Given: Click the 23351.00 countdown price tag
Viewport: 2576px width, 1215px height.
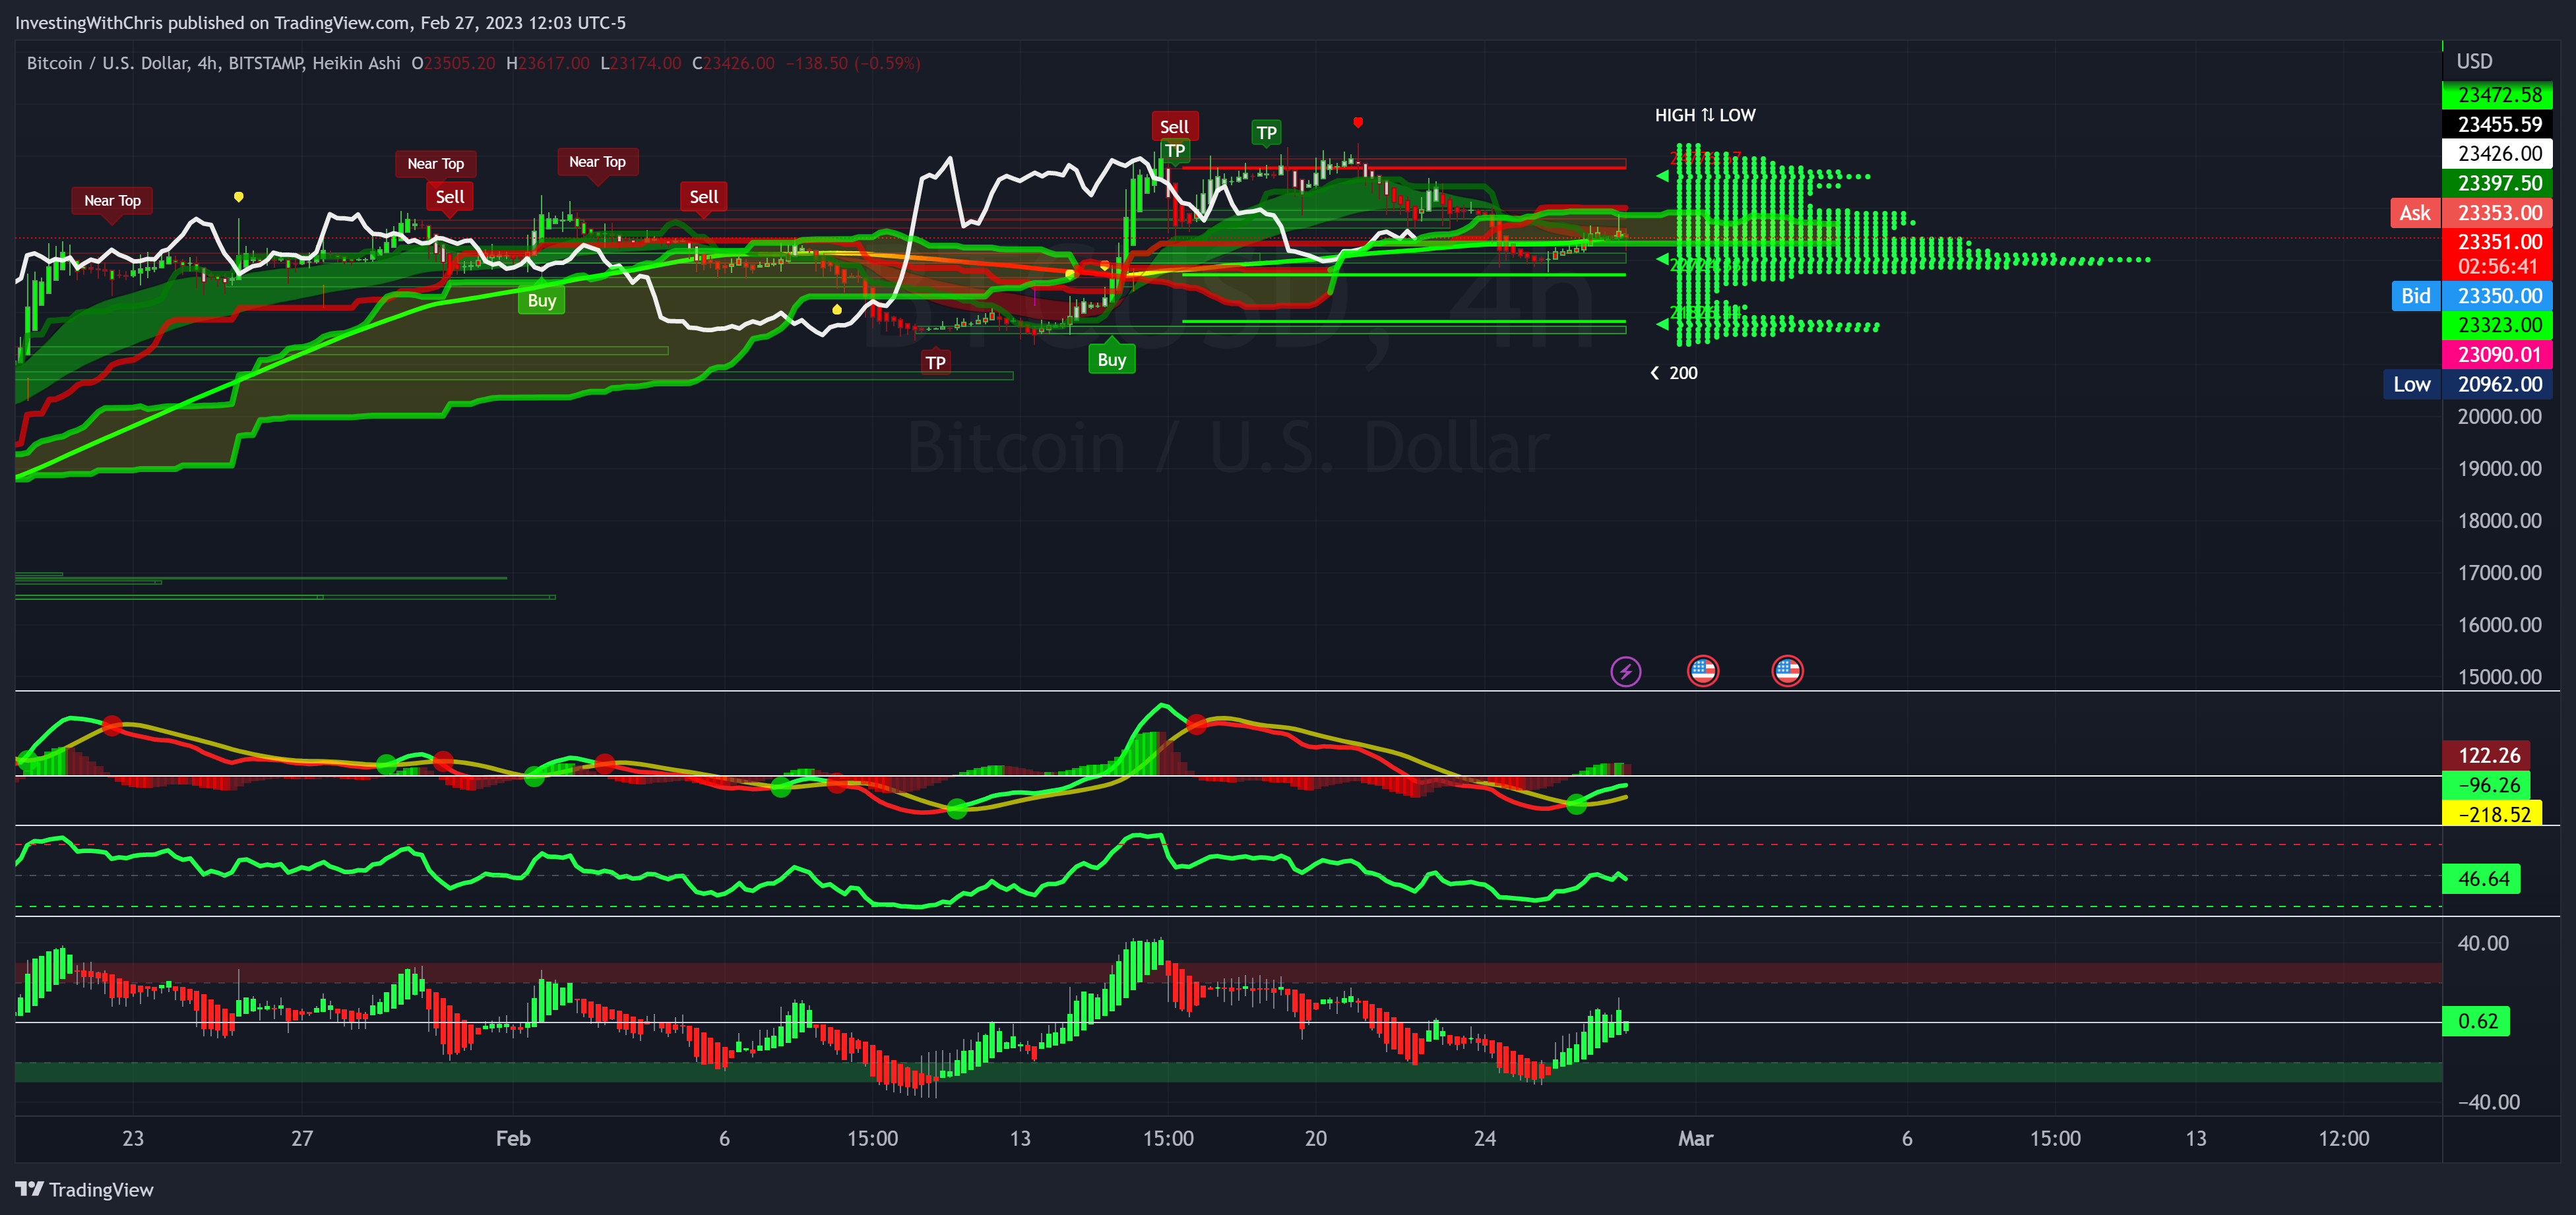Looking at the screenshot, I should pyautogui.click(x=2498, y=254).
